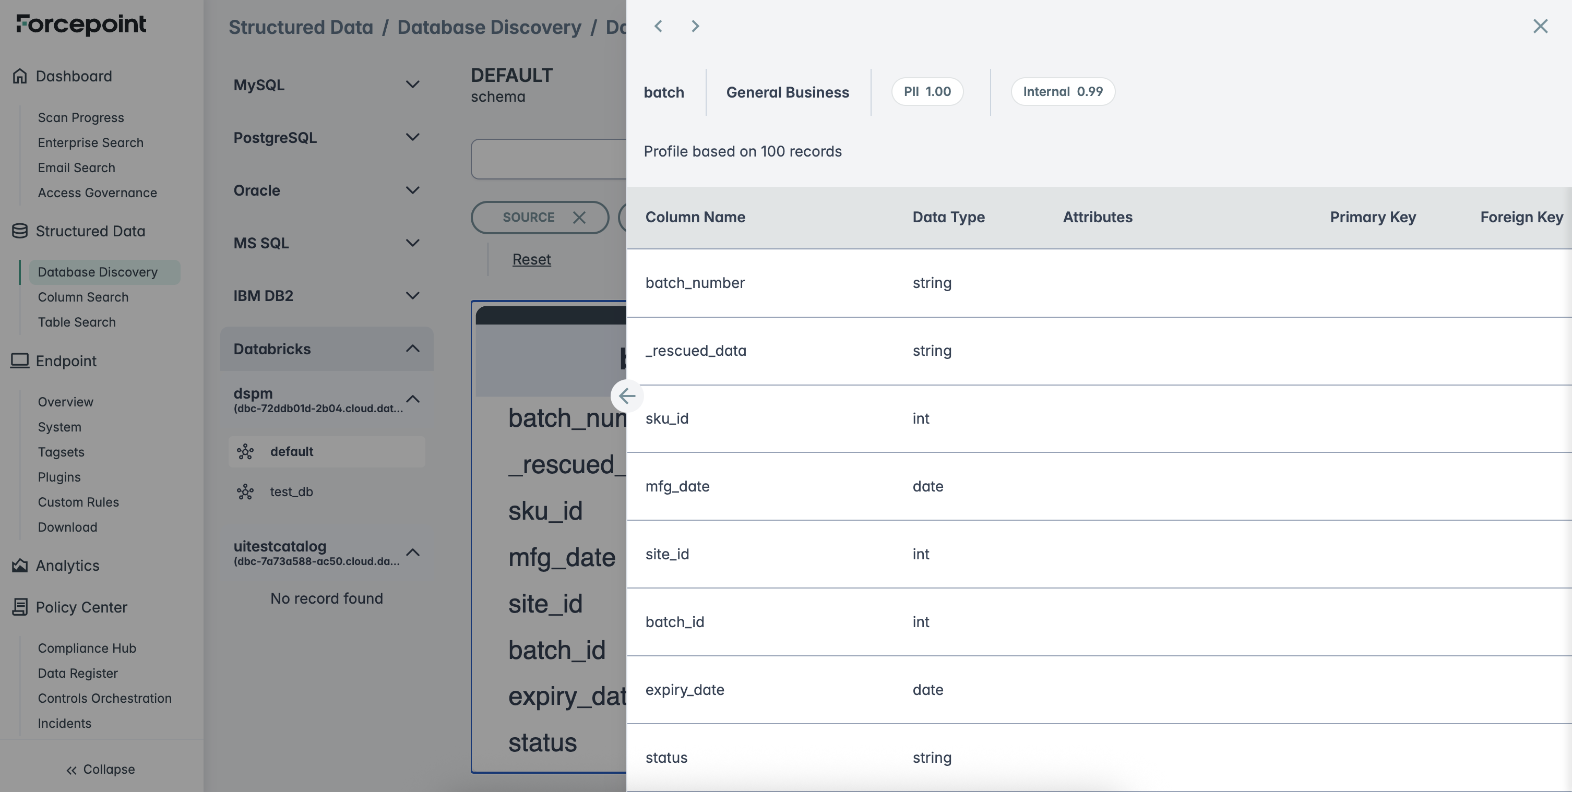Image resolution: width=1572 pixels, height=792 pixels.
Task: Click the circular back arrow on panel edge
Action: [x=627, y=396]
